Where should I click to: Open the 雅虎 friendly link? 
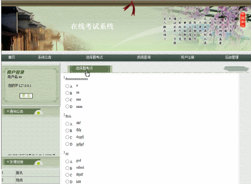coord(19,180)
